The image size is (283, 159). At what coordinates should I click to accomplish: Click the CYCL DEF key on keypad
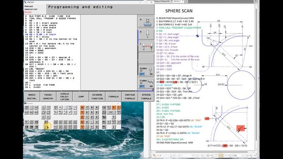pyautogui.click(x=60, y=122)
